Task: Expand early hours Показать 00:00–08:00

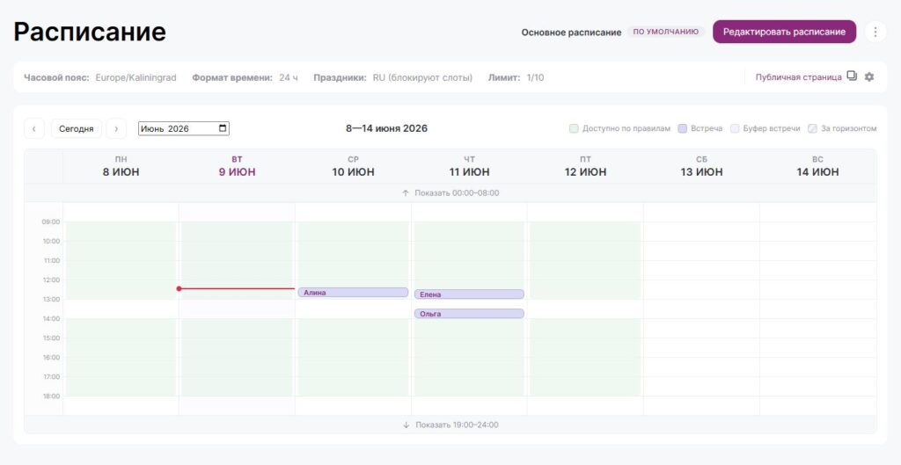Action: (x=450, y=193)
